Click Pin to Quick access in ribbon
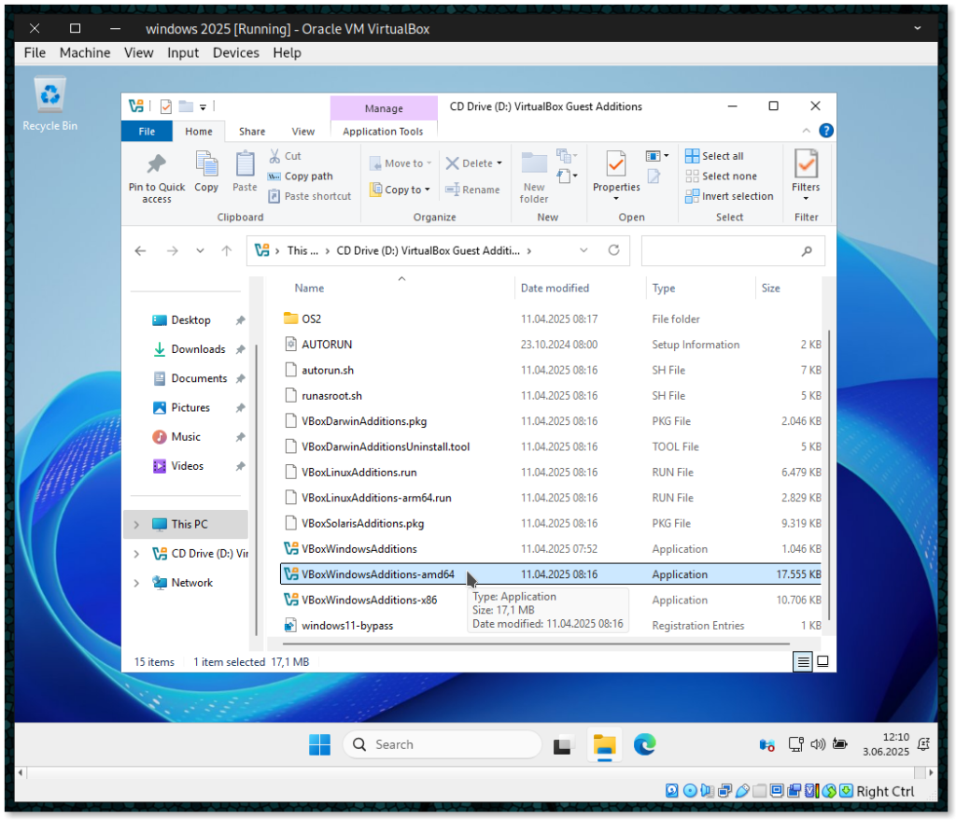Screen dimensions: 956x820 point(157,177)
